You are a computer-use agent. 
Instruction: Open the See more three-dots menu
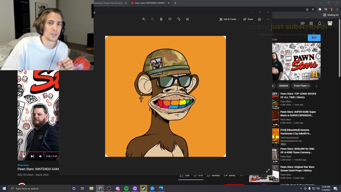click(x=268, y=19)
